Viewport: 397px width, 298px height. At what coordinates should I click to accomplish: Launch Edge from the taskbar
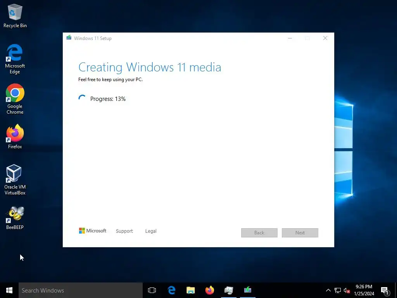pos(171,290)
